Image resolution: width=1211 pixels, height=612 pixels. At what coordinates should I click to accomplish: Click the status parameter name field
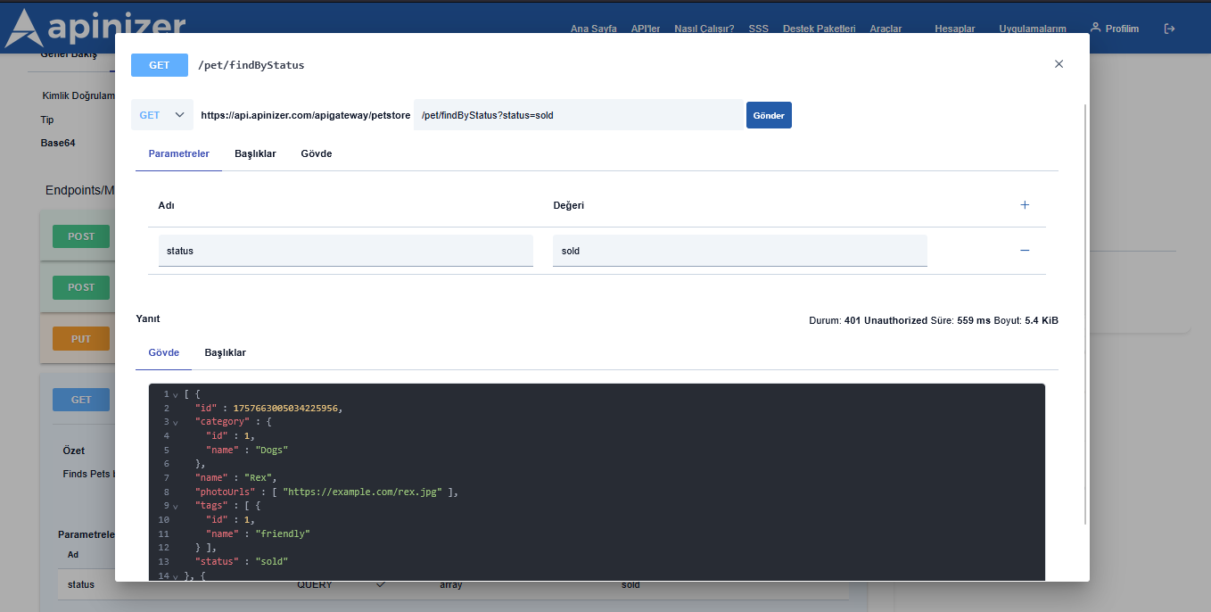pyautogui.click(x=346, y=251)
